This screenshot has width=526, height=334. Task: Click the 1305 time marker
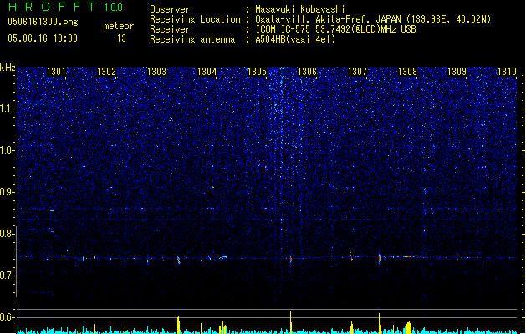257,72
